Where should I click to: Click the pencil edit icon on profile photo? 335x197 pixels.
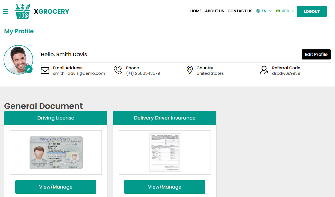click(29, 69)
